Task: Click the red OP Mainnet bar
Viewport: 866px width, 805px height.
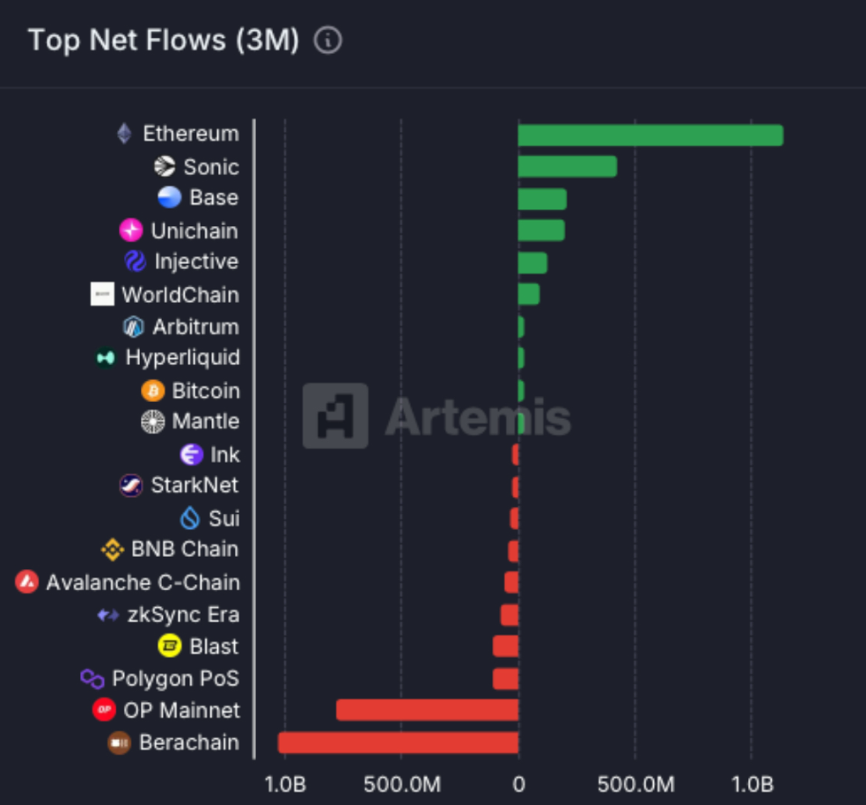Action: (427, 710)
